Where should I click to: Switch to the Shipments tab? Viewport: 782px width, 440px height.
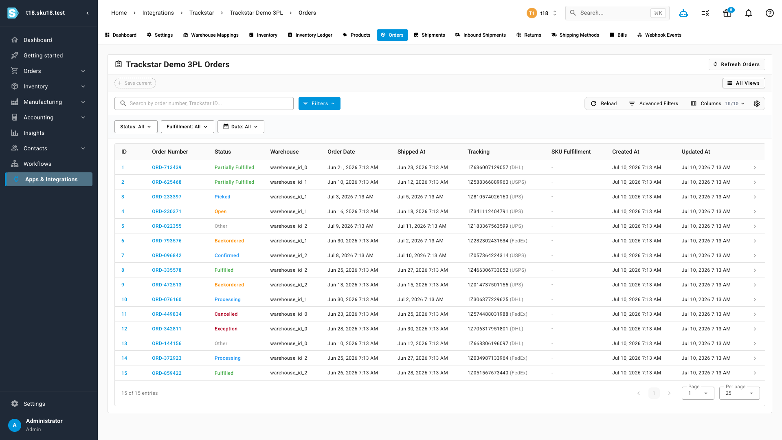[429, 35]
